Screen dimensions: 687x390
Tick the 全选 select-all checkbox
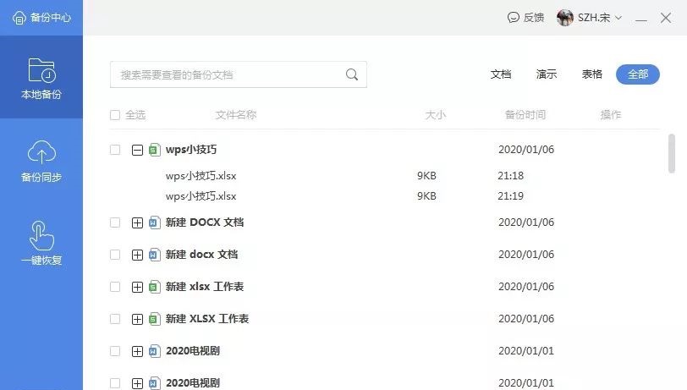[x=115, y=115]
